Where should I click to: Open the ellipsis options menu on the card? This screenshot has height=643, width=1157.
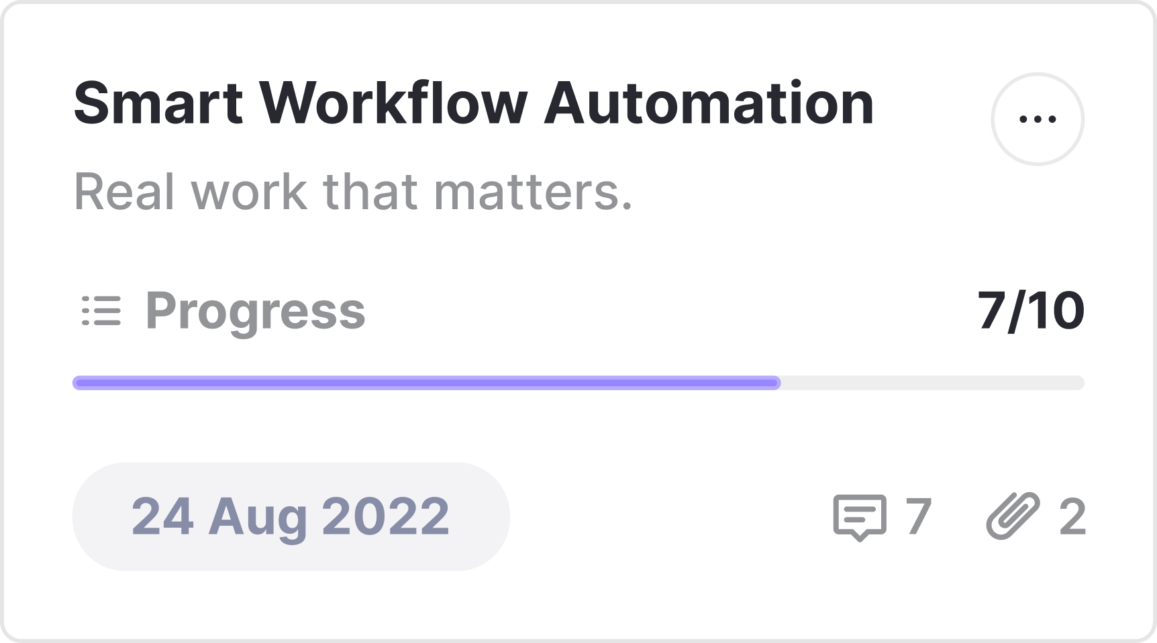click(1038, 117)
